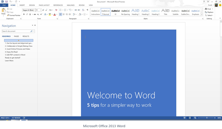Switch to Read Mode view icon
222x129 pixels.
(185, 118)
